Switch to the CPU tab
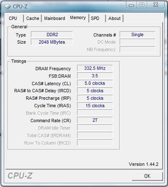168x187 pixels. point(15,18)
